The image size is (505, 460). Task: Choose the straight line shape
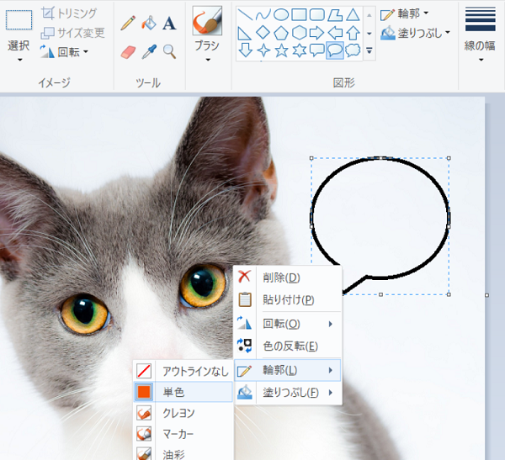click(x=245, y=15)
